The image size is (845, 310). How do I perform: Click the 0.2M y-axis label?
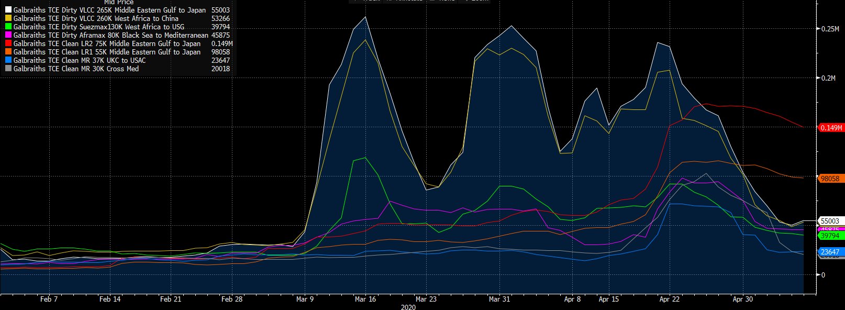[829, 78]
